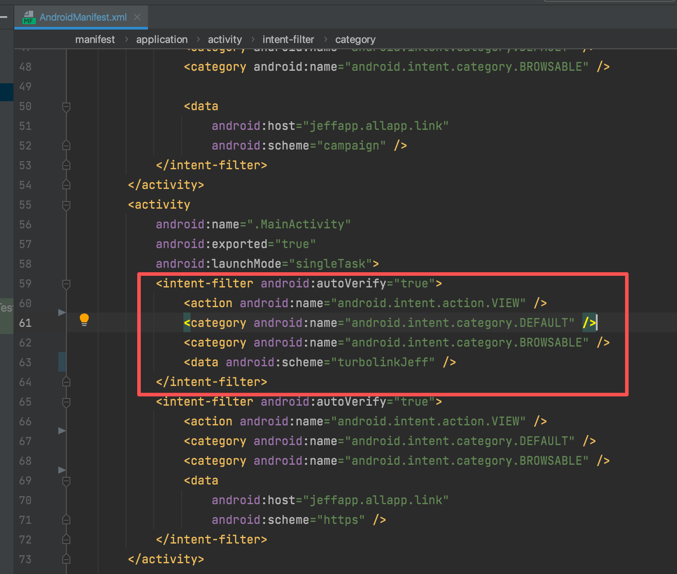This screenshot has width=677, height=574.
Task: Toggle folding of the data tag on line 50
Action: [66, 107]
